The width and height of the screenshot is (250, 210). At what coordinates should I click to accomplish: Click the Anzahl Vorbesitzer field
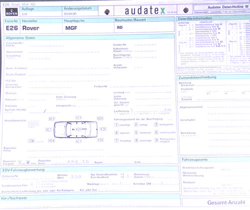pos(138,67)
